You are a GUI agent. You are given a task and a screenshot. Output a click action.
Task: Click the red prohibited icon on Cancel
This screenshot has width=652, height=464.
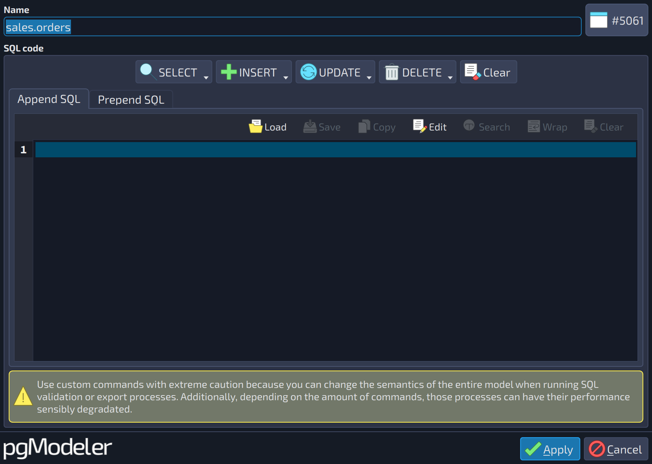597,449
